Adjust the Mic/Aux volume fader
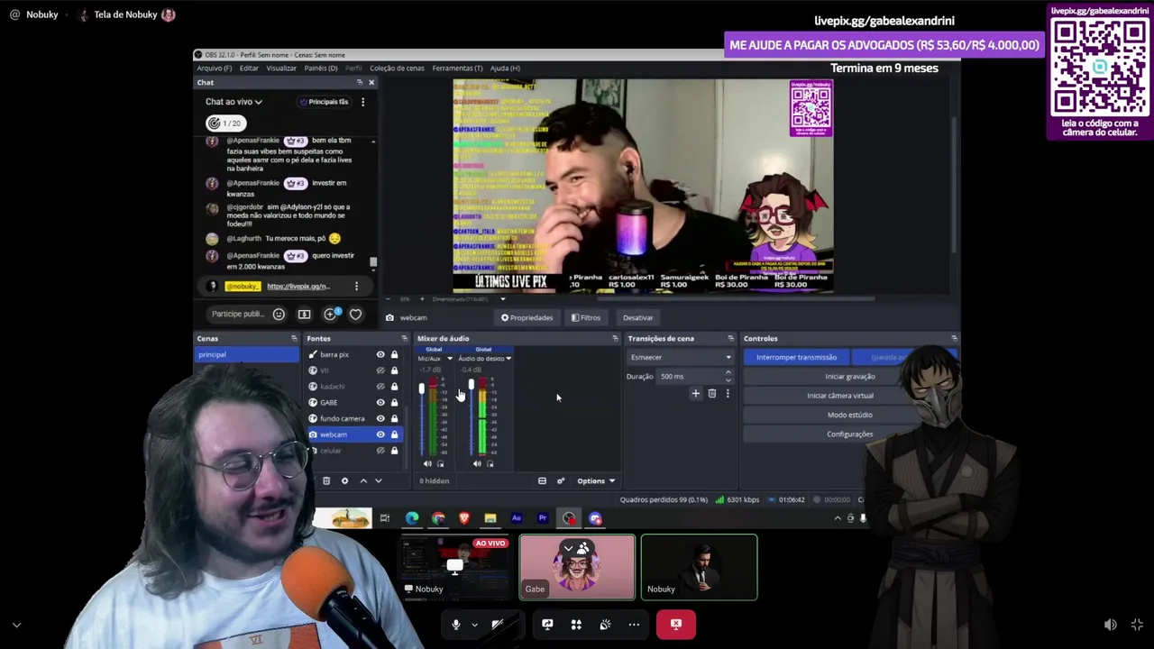Screen dimensions: 1154x649 [x=421, y=388]
